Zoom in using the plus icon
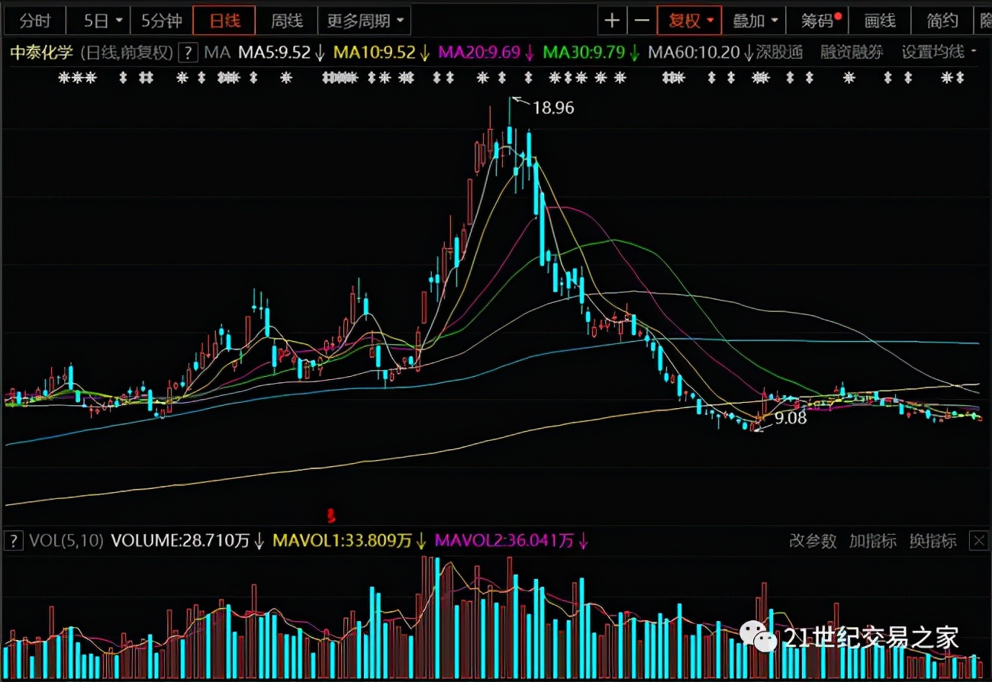This screenshot has width=992, height=682. point(613,21)
